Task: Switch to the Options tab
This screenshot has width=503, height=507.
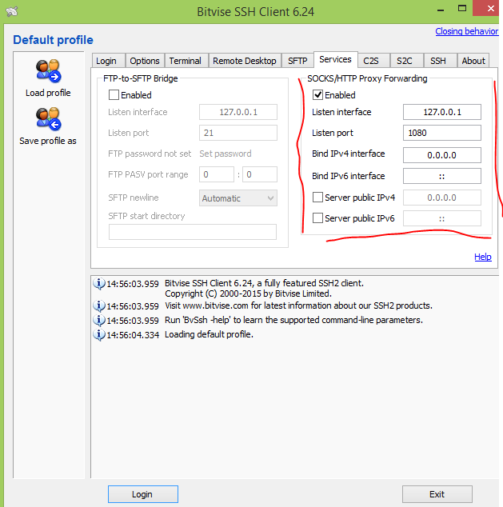Action: (145, 61)
